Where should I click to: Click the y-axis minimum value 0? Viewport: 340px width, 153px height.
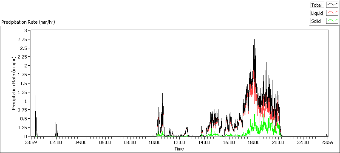point(25,136)
